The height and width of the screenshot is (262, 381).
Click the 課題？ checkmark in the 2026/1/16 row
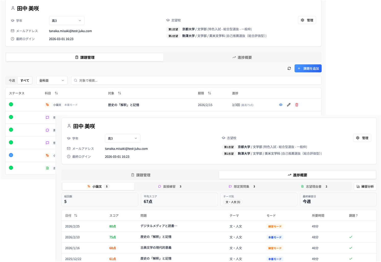351,248
